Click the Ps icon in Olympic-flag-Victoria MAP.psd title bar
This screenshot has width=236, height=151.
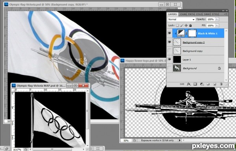[14, 86]
